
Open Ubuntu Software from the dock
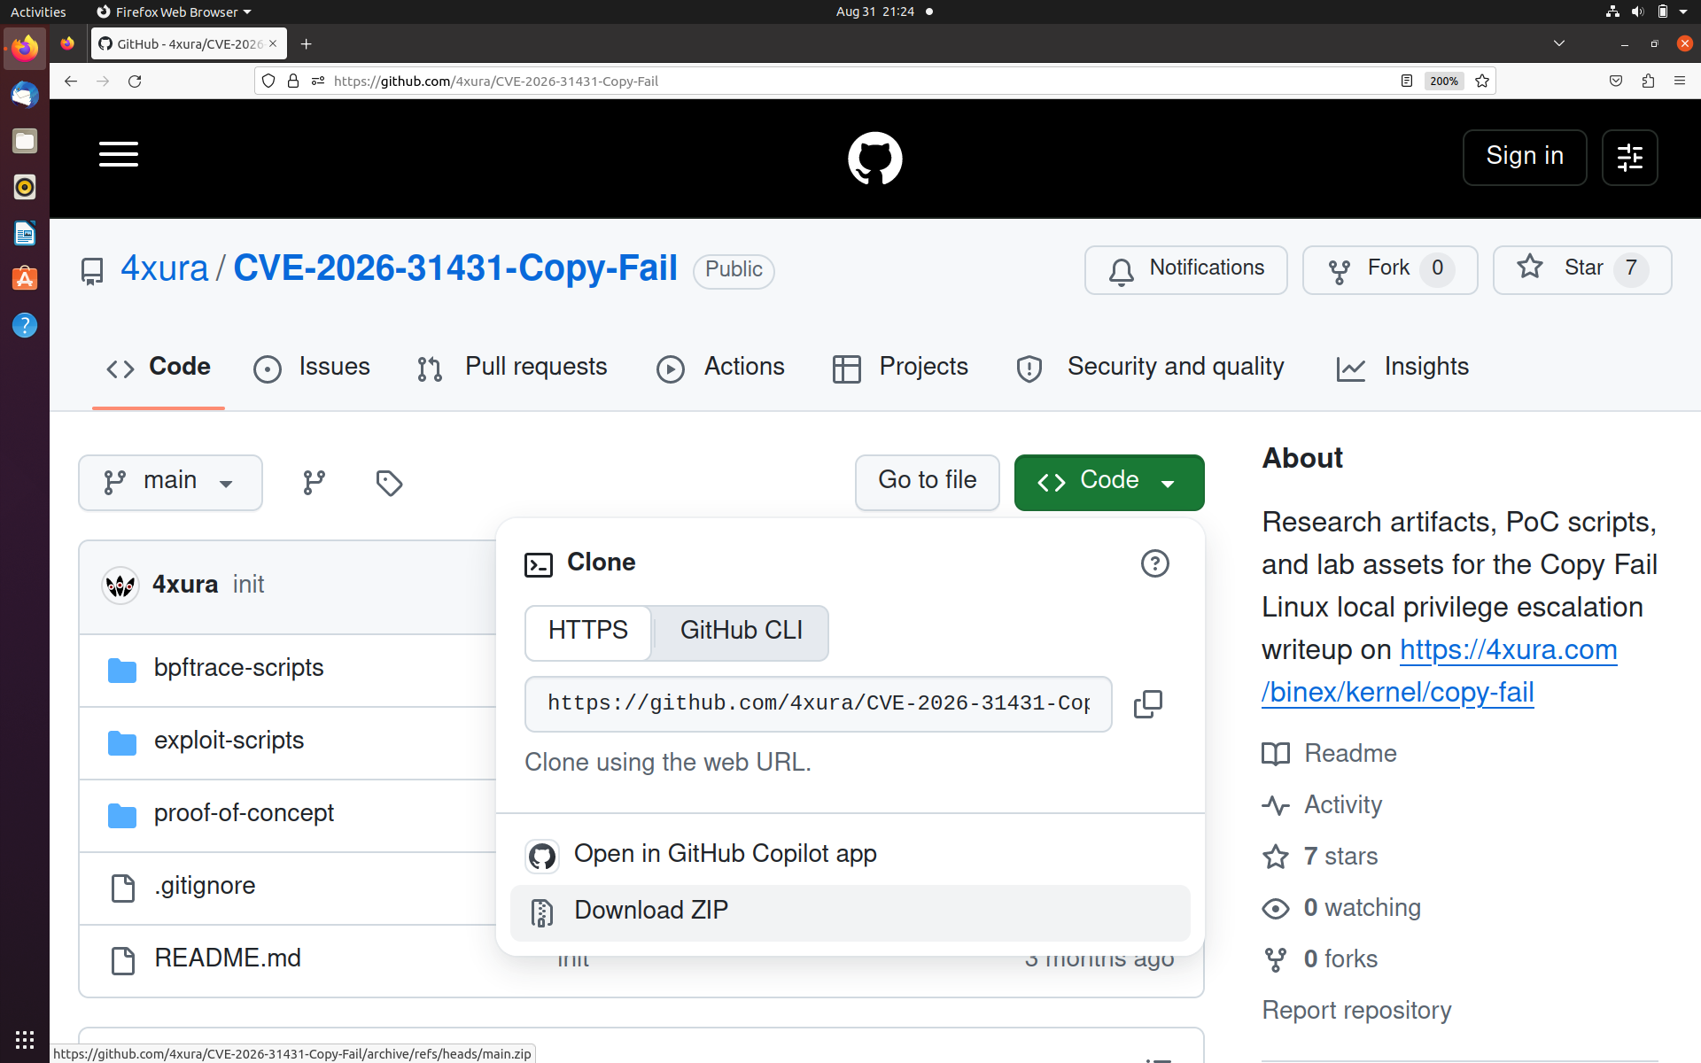(25, 279)
